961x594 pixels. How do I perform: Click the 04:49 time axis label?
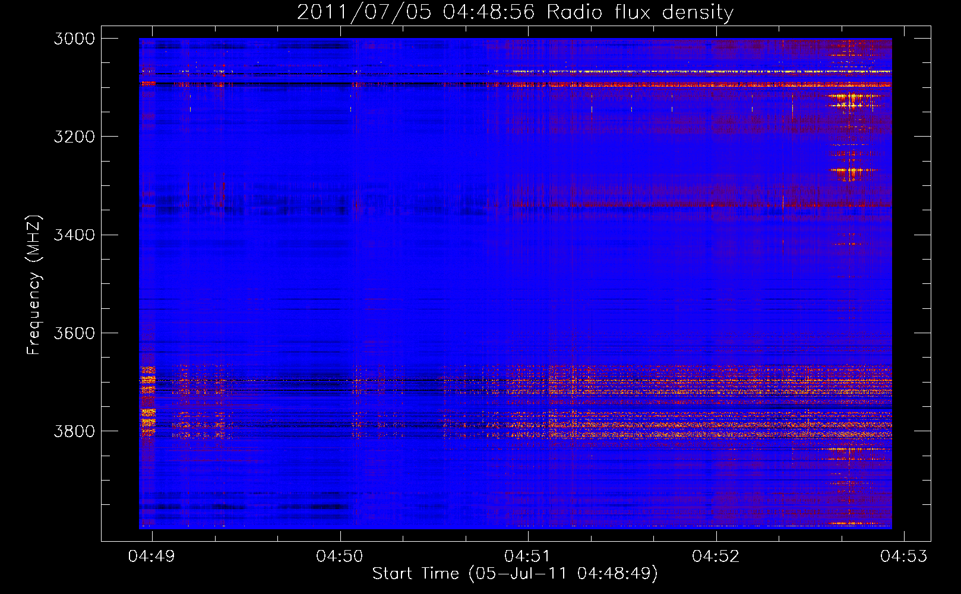152,556
